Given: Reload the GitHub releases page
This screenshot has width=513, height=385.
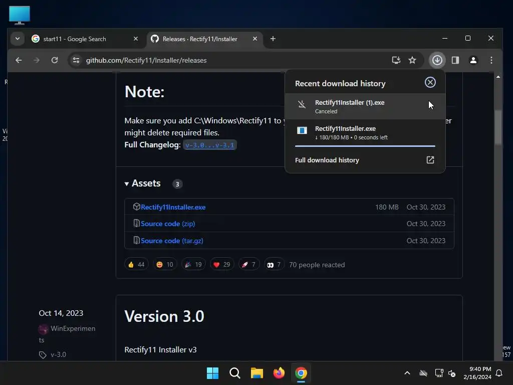Looking at the screenshot, I should [x=55, y=60].
